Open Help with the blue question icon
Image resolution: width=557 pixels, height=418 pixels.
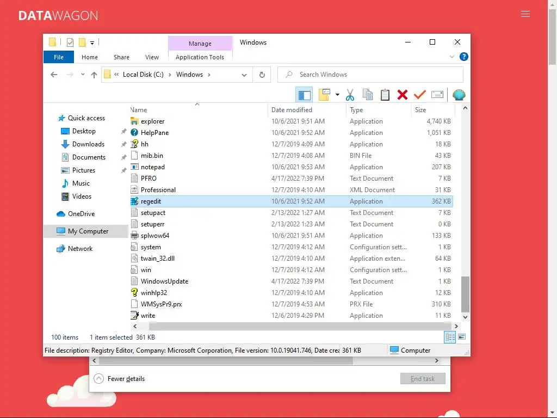(463, 57)
